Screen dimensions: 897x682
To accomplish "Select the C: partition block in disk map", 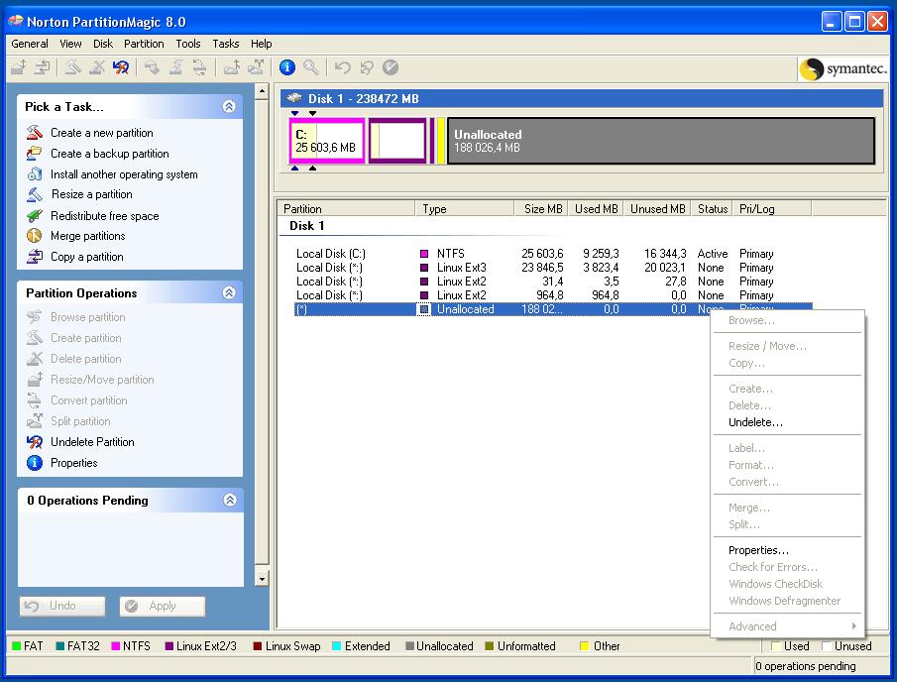I will click(x=327, y=141).
